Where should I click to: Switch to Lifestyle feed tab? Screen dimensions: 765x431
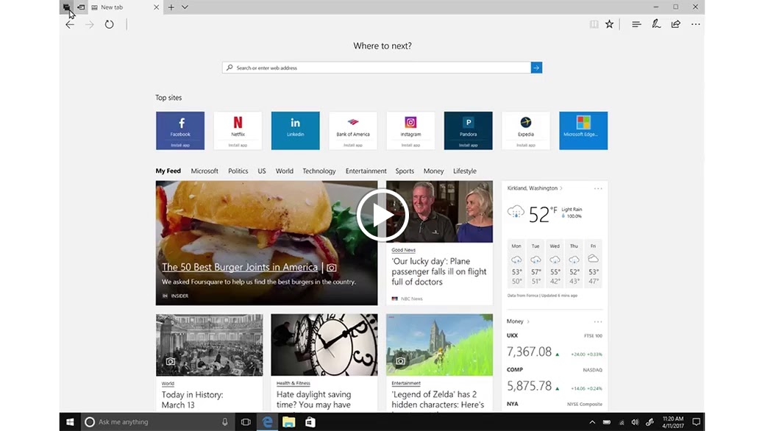pyautogui.click(x=464, y=171)
